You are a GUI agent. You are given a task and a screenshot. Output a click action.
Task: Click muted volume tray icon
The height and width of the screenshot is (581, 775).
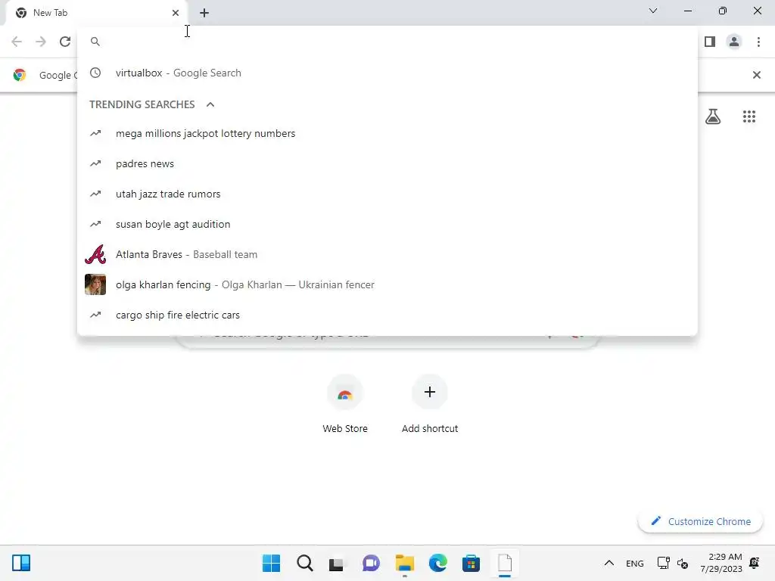point(683,563)
